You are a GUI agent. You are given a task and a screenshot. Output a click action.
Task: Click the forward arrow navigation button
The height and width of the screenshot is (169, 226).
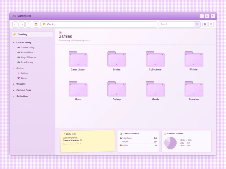pos(22,24)
